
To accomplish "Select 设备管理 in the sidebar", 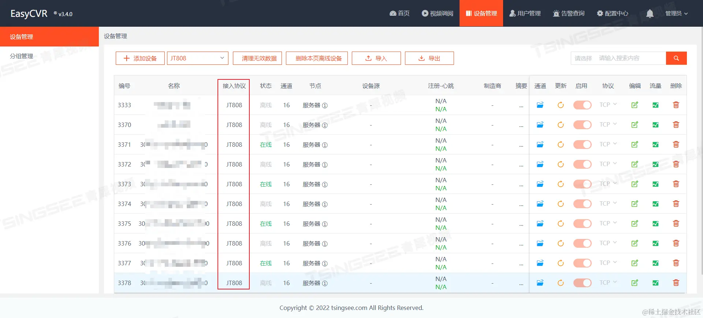I will (49, 37).
